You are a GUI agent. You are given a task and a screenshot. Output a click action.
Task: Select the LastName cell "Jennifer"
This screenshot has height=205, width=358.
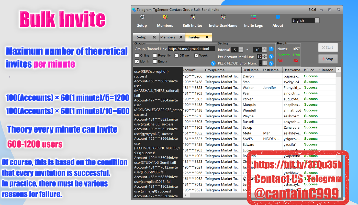[272, 88]
